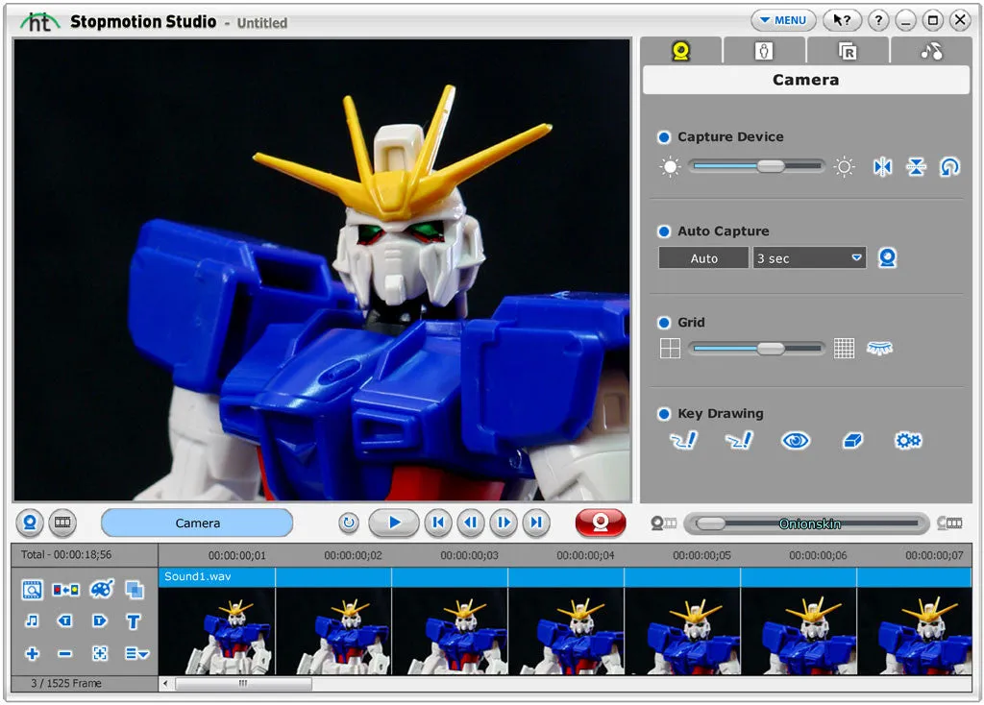Select the Key Drawing eraser icon
Viewport: 984px width, 705px height.
click(852, 441)
